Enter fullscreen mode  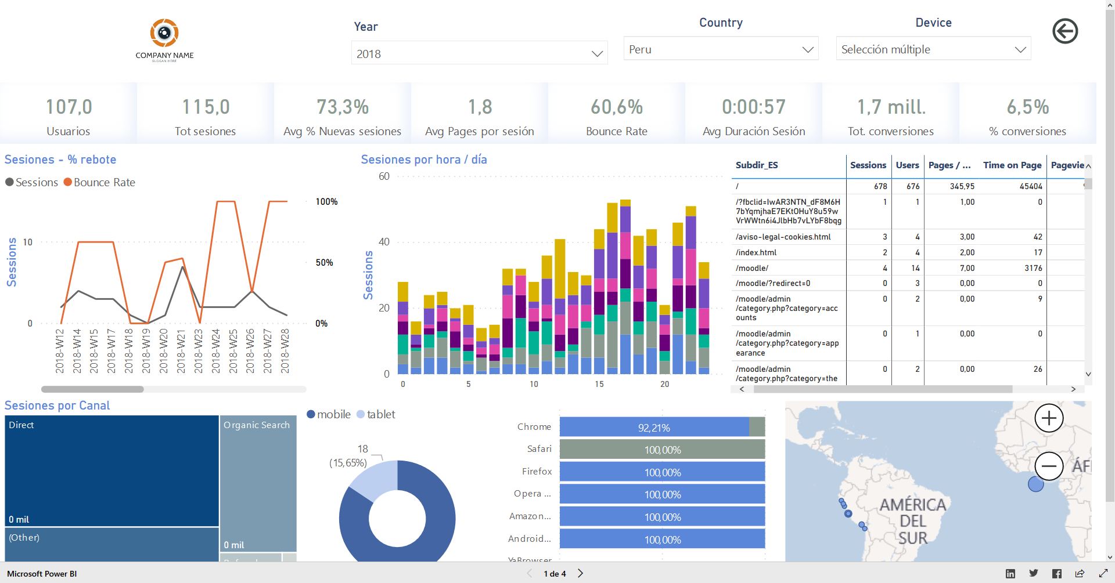coord(1103,574)
